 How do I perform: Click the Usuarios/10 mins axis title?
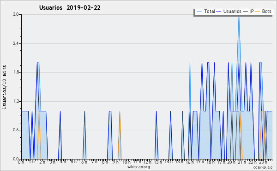point(4,87)
